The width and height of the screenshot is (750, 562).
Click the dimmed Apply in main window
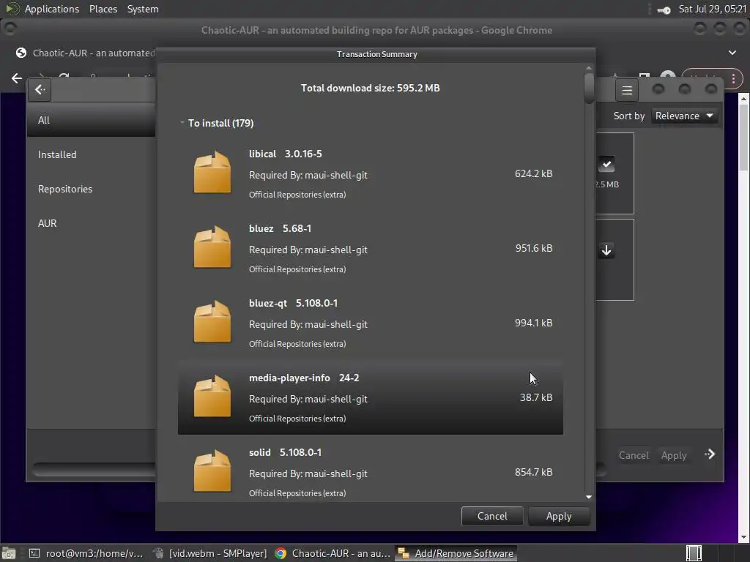coord(674,455)
